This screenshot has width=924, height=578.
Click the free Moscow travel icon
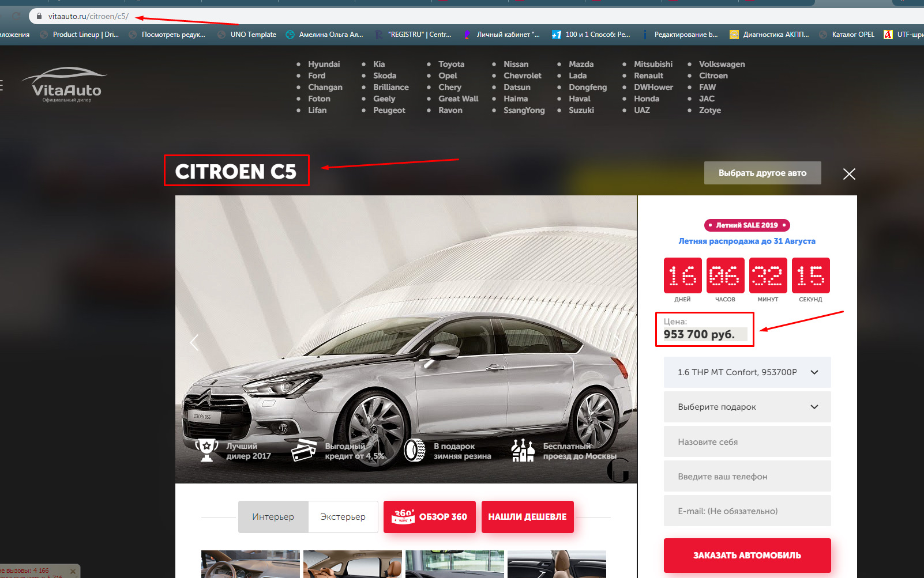click(x=523, y=450)
